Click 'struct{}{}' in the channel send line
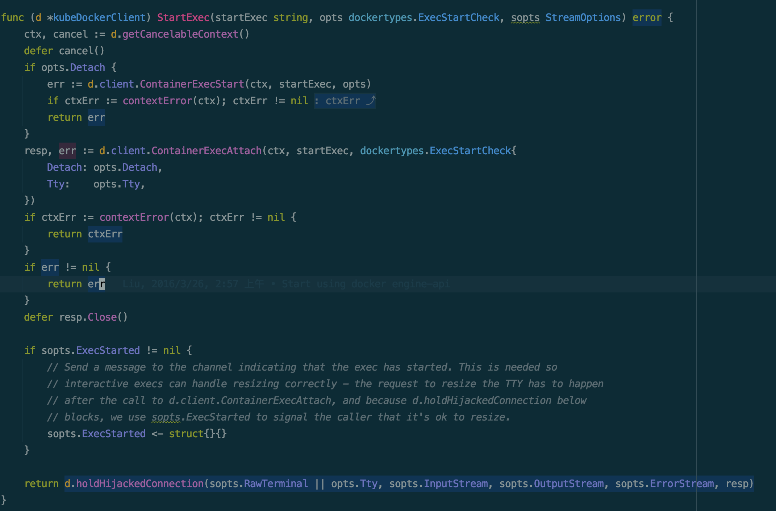 [x=198, y=434]
